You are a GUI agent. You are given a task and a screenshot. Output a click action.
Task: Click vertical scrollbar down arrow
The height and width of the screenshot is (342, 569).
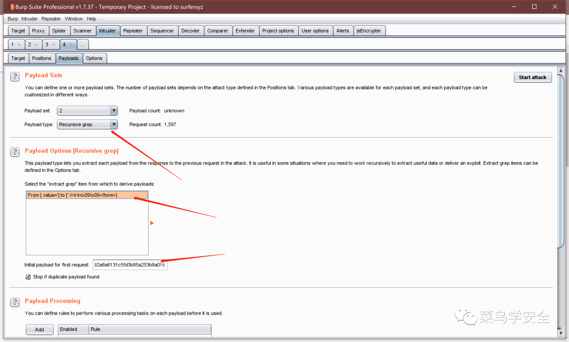coord(561,333)
